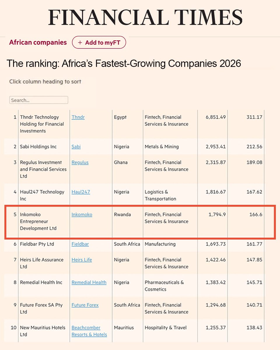Click the Add to myFT button

pyautogui.click(x=99, y=43)
